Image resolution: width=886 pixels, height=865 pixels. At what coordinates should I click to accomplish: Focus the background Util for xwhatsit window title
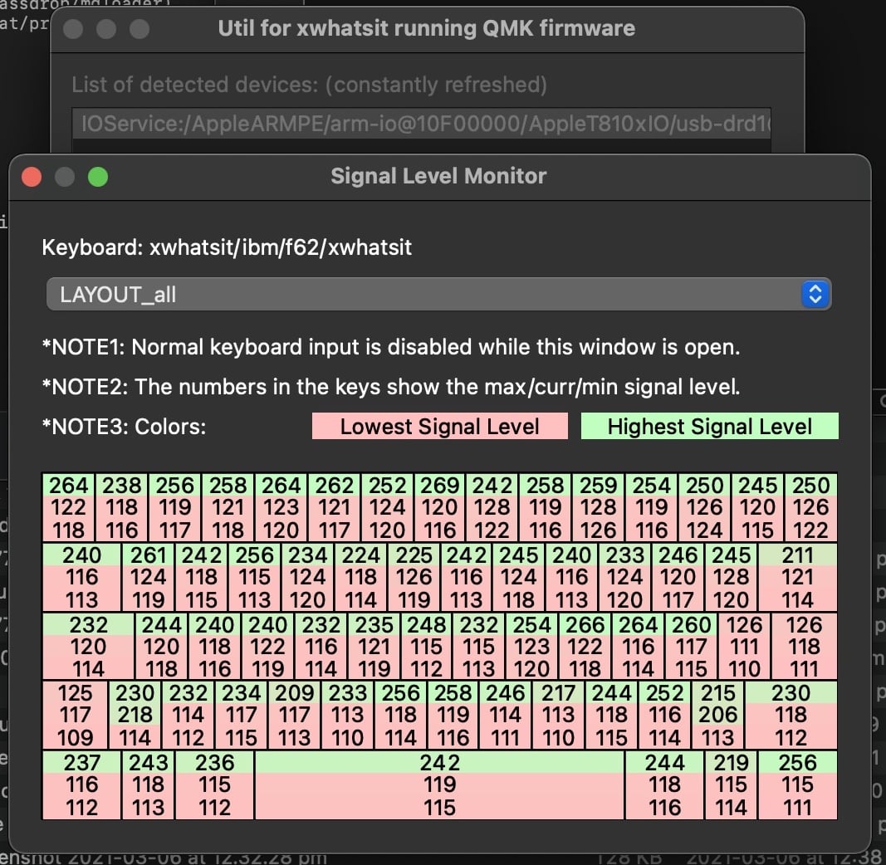[x=426, y=29]
